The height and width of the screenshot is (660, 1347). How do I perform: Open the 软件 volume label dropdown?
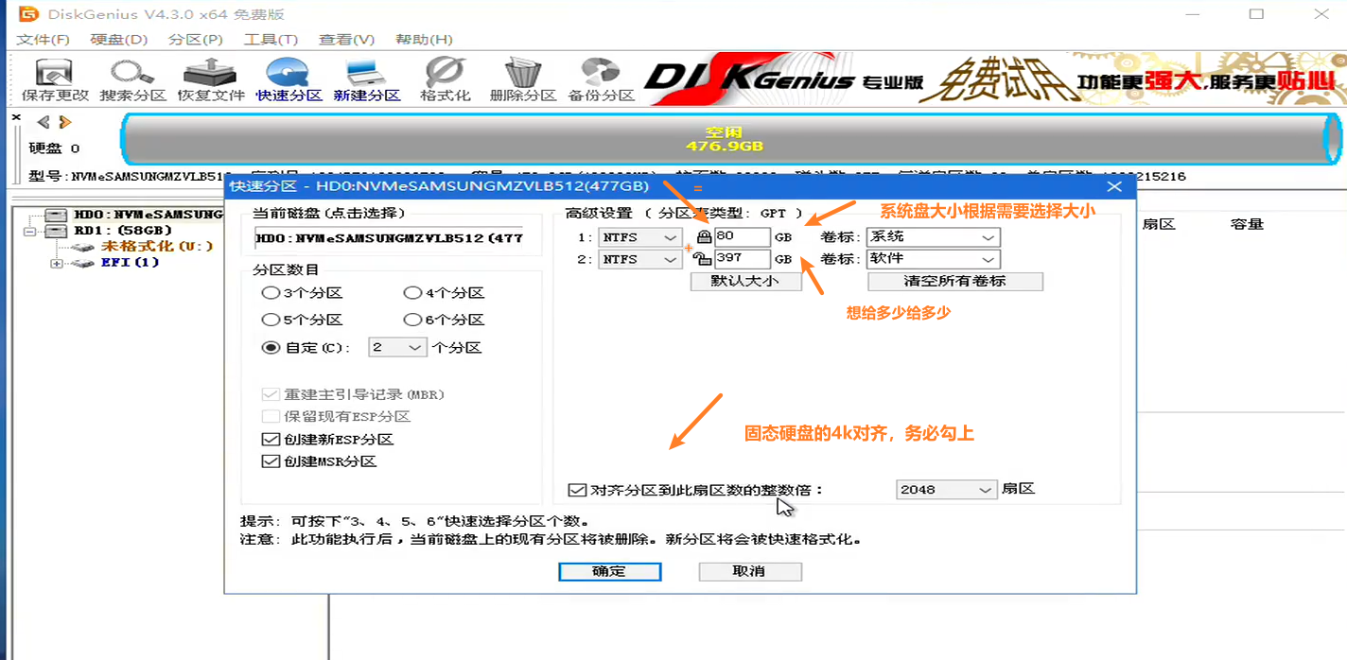tap(933, 259)
